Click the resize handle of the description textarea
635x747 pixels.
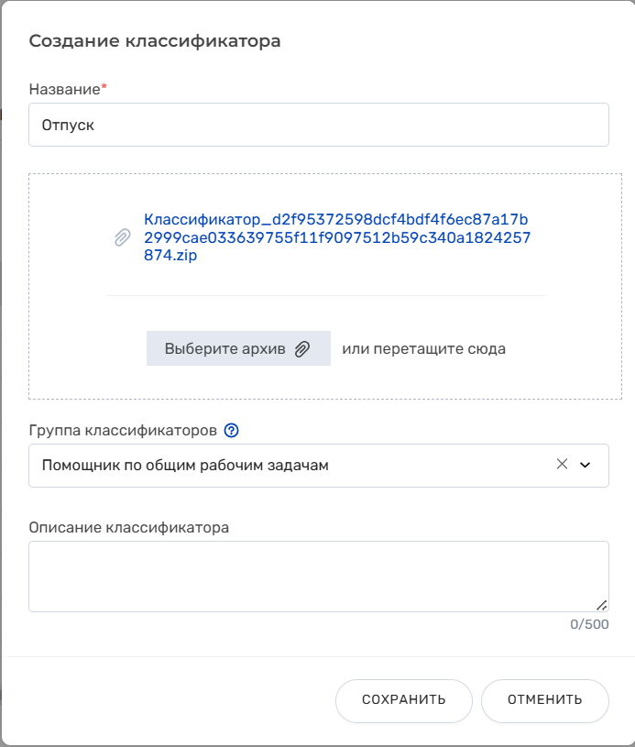(x=602, y=605)
